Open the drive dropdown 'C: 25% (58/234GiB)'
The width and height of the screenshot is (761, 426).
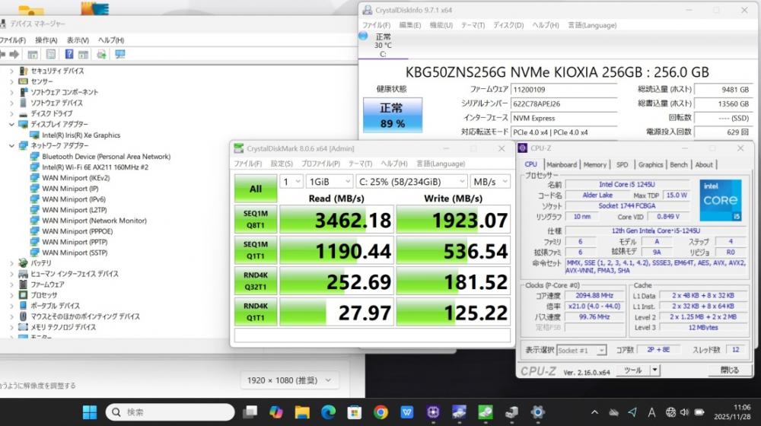pyautogui.click(x=412, y=182)
